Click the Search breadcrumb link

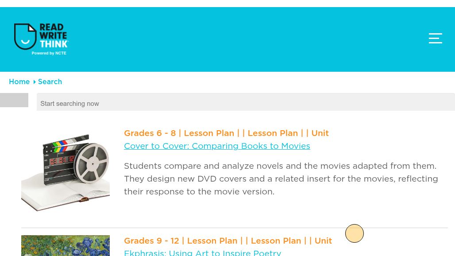(x=50, y=82)
